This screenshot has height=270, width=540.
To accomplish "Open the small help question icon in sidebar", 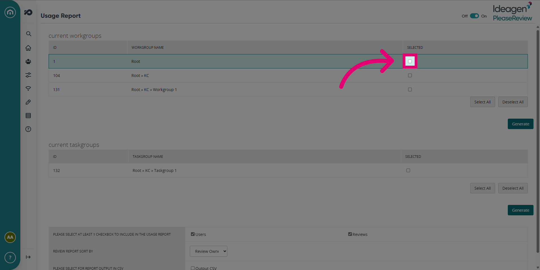I will coord(28,129).
